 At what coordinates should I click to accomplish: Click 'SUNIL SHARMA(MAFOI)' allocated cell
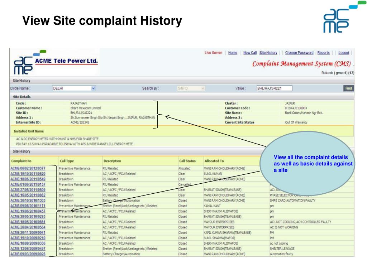click(219, 238)
